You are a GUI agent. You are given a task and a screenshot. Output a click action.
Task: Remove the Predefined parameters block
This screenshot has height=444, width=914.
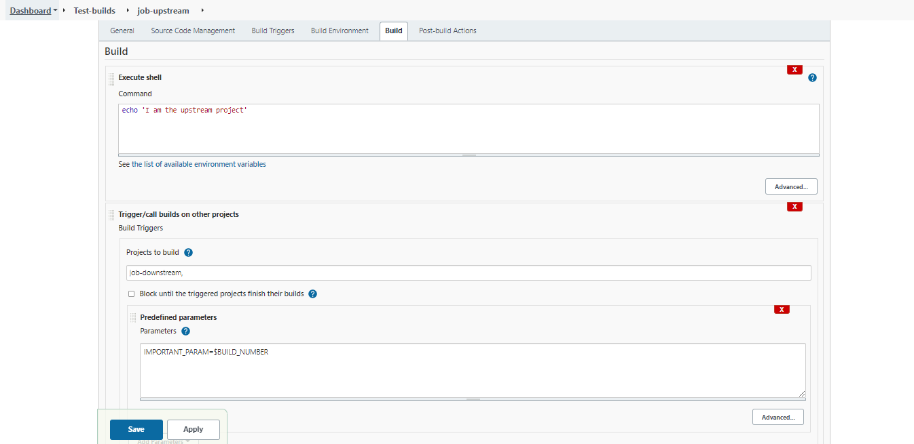[x=782, y=310]
